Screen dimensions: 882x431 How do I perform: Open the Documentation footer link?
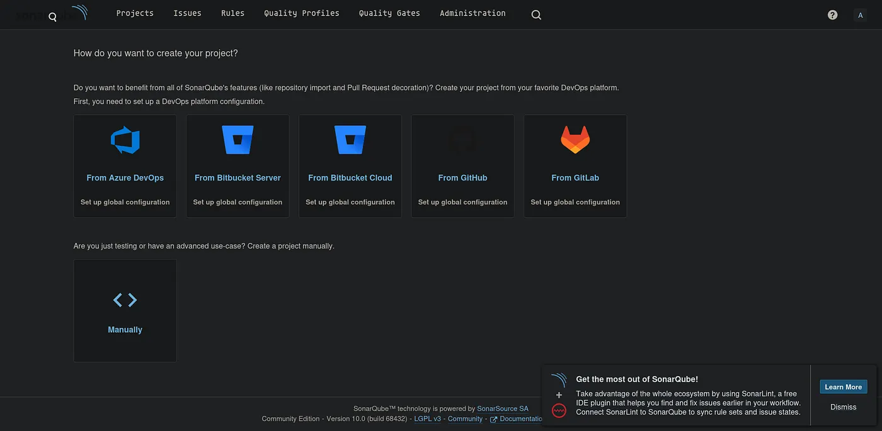(521, 419)
